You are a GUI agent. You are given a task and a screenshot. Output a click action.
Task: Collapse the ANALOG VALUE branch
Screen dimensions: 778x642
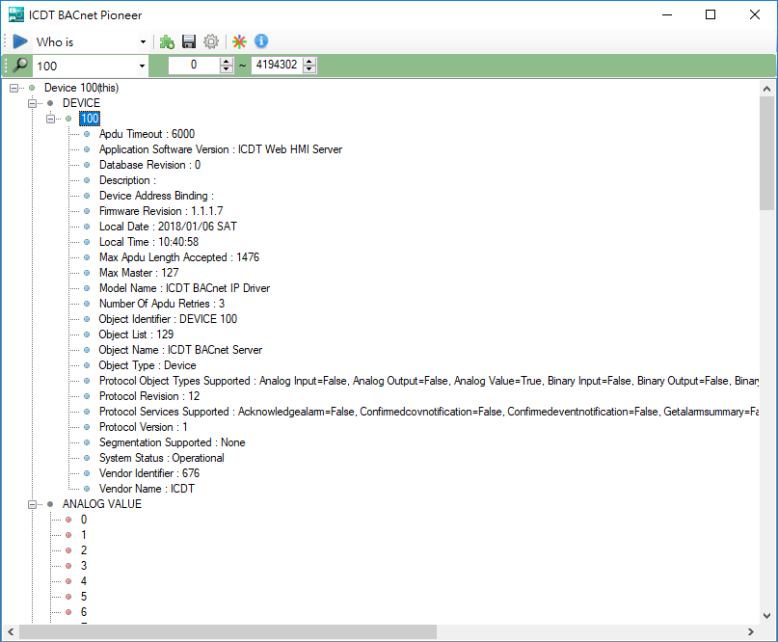[x=32, y=504]
